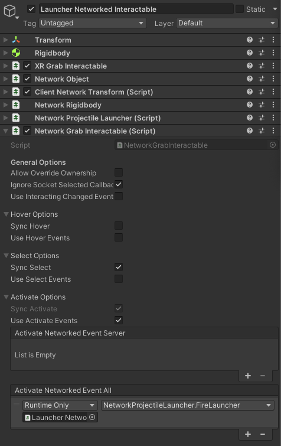Open the Runtime Only dropdown
Screen dimensions: 281x446
(60, 405)
